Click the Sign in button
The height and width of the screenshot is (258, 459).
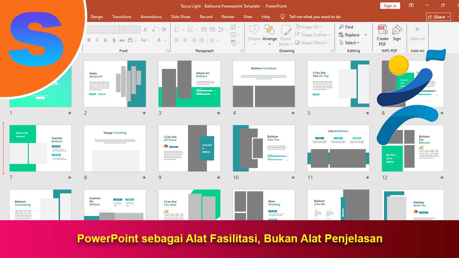tap(390, 6)
